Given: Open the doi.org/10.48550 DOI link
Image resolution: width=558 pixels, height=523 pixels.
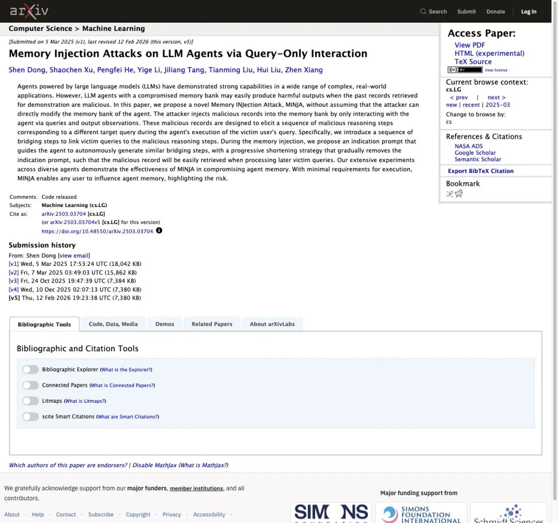Looking at the screenshot, I should coord(97,231).
